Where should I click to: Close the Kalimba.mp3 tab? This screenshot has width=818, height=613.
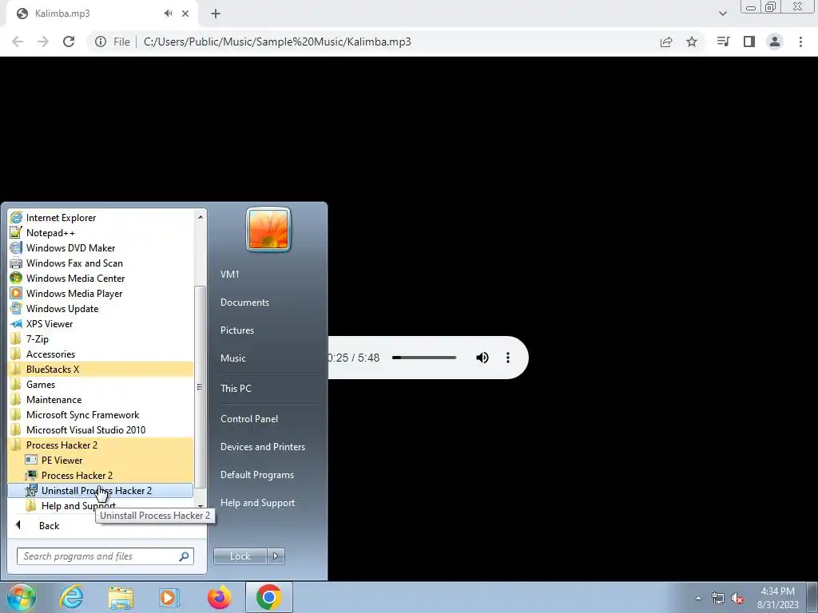coord(185,14)
